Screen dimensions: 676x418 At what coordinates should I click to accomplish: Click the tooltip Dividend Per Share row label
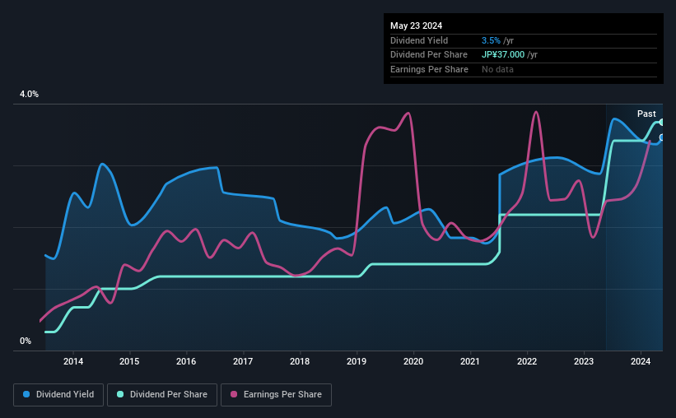click(x=429, y=55)
